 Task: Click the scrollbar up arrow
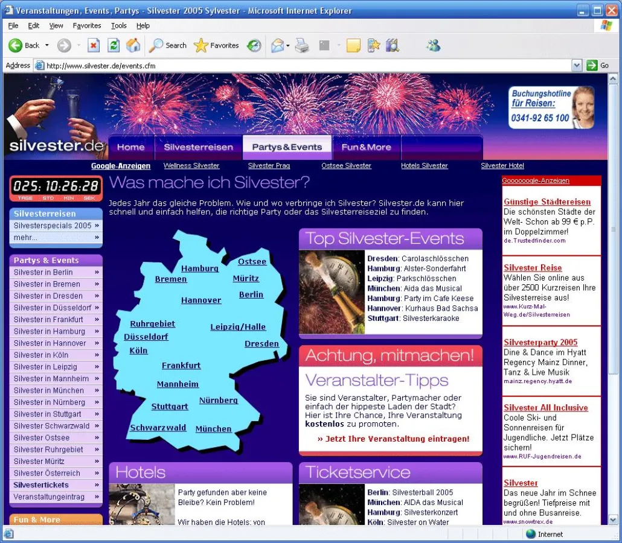(x=612, y=78)
